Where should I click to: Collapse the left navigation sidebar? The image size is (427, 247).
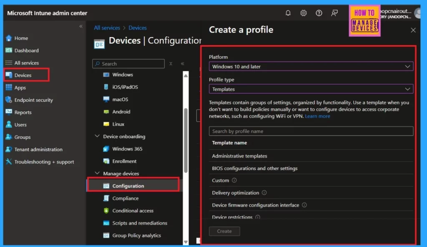point(81,26)
